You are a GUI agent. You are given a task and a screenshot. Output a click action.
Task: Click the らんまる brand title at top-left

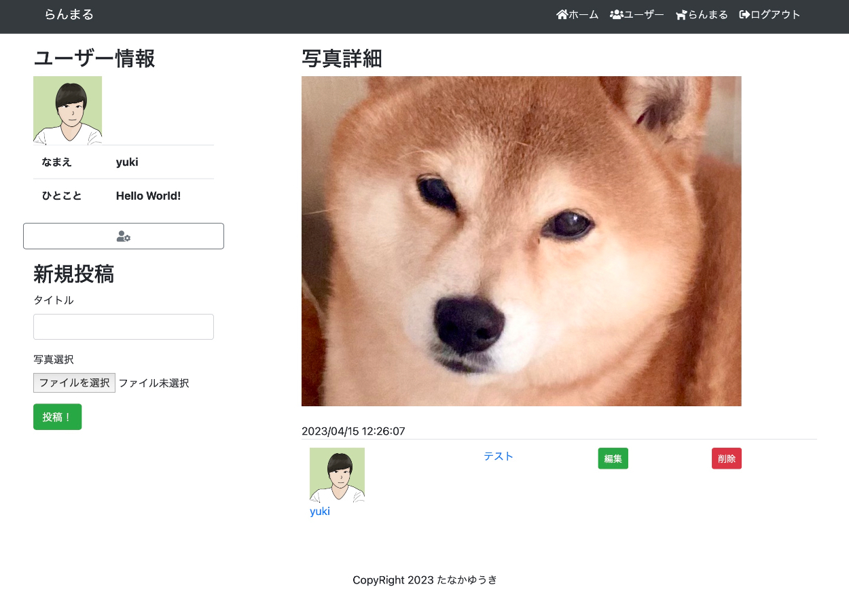point(69,14)
